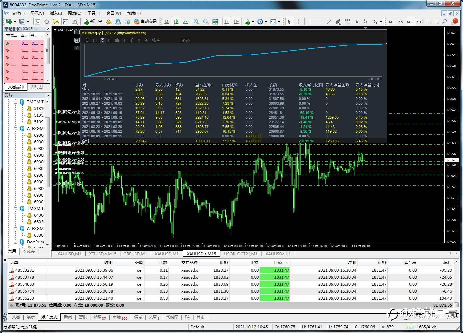The image size is (463, 333).
Task: Open the 插入(I) menu
Action: (x=56, y=13)
